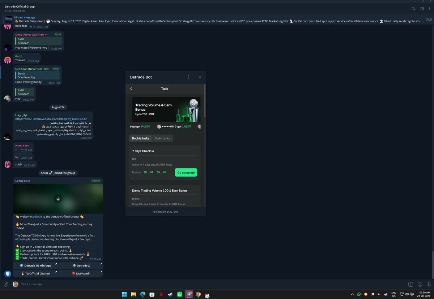Open the HashNovabot t.me link

[x=51, y=119]
